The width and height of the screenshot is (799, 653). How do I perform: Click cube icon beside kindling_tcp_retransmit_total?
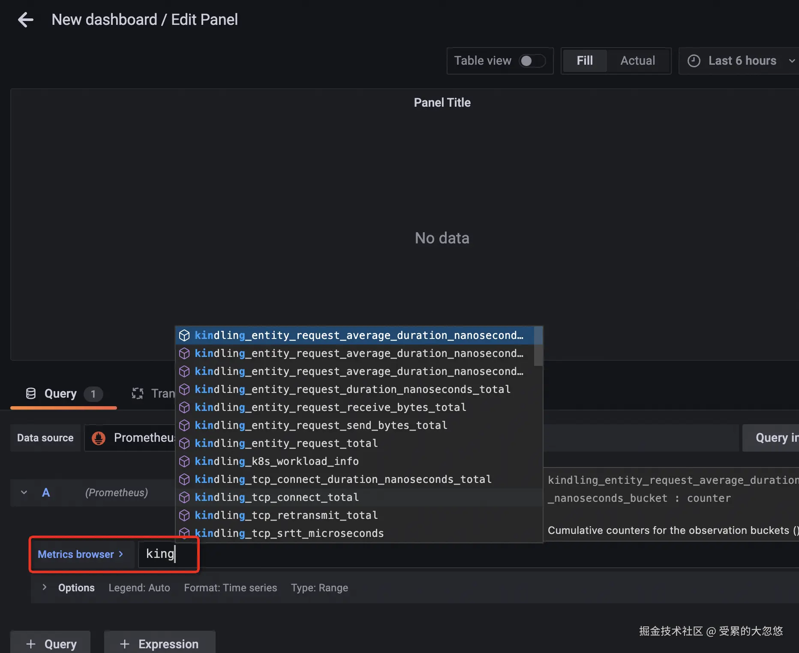[184, 515]
